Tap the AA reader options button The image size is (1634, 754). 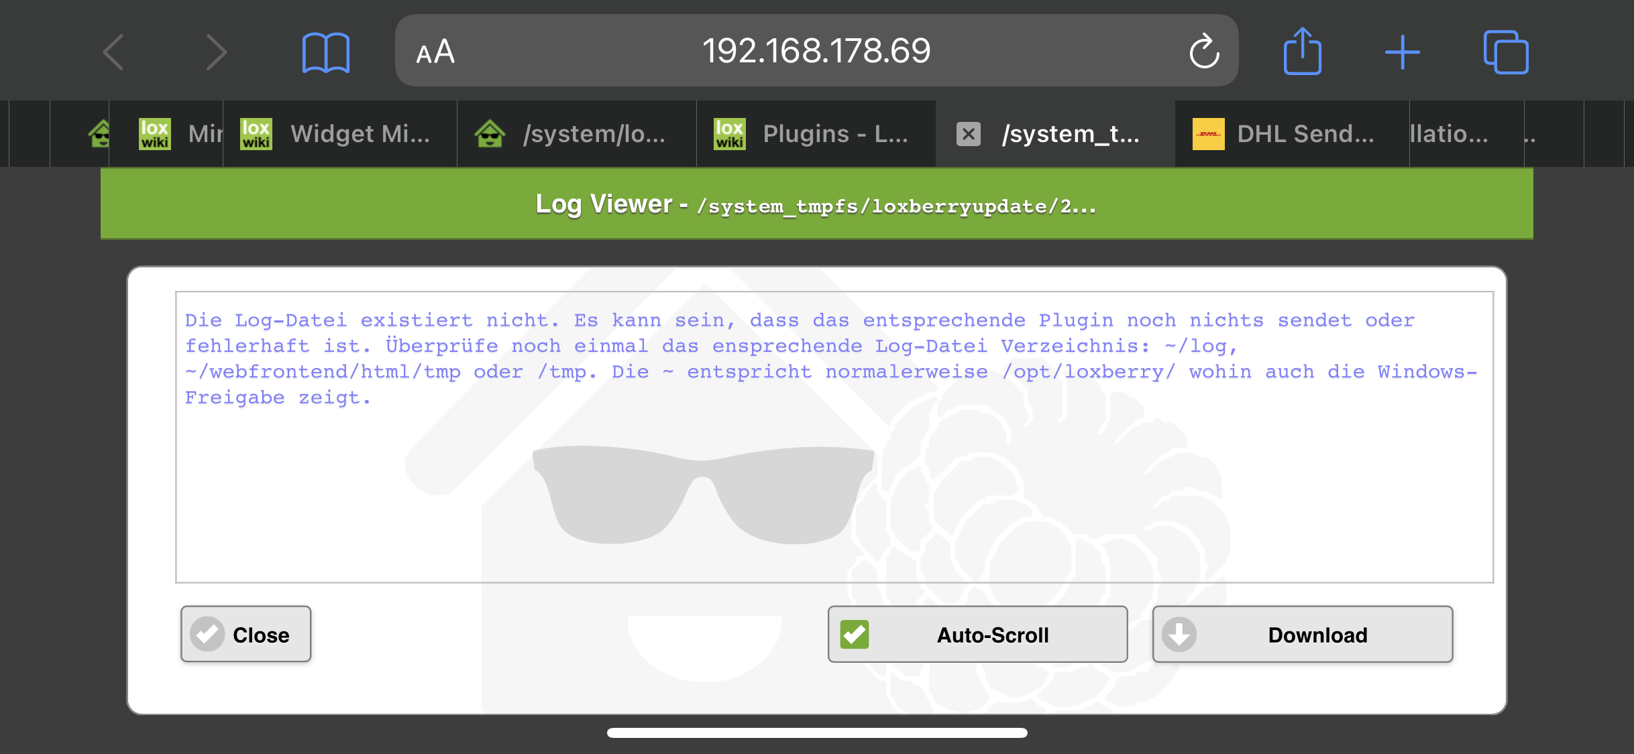pos(435,52)
